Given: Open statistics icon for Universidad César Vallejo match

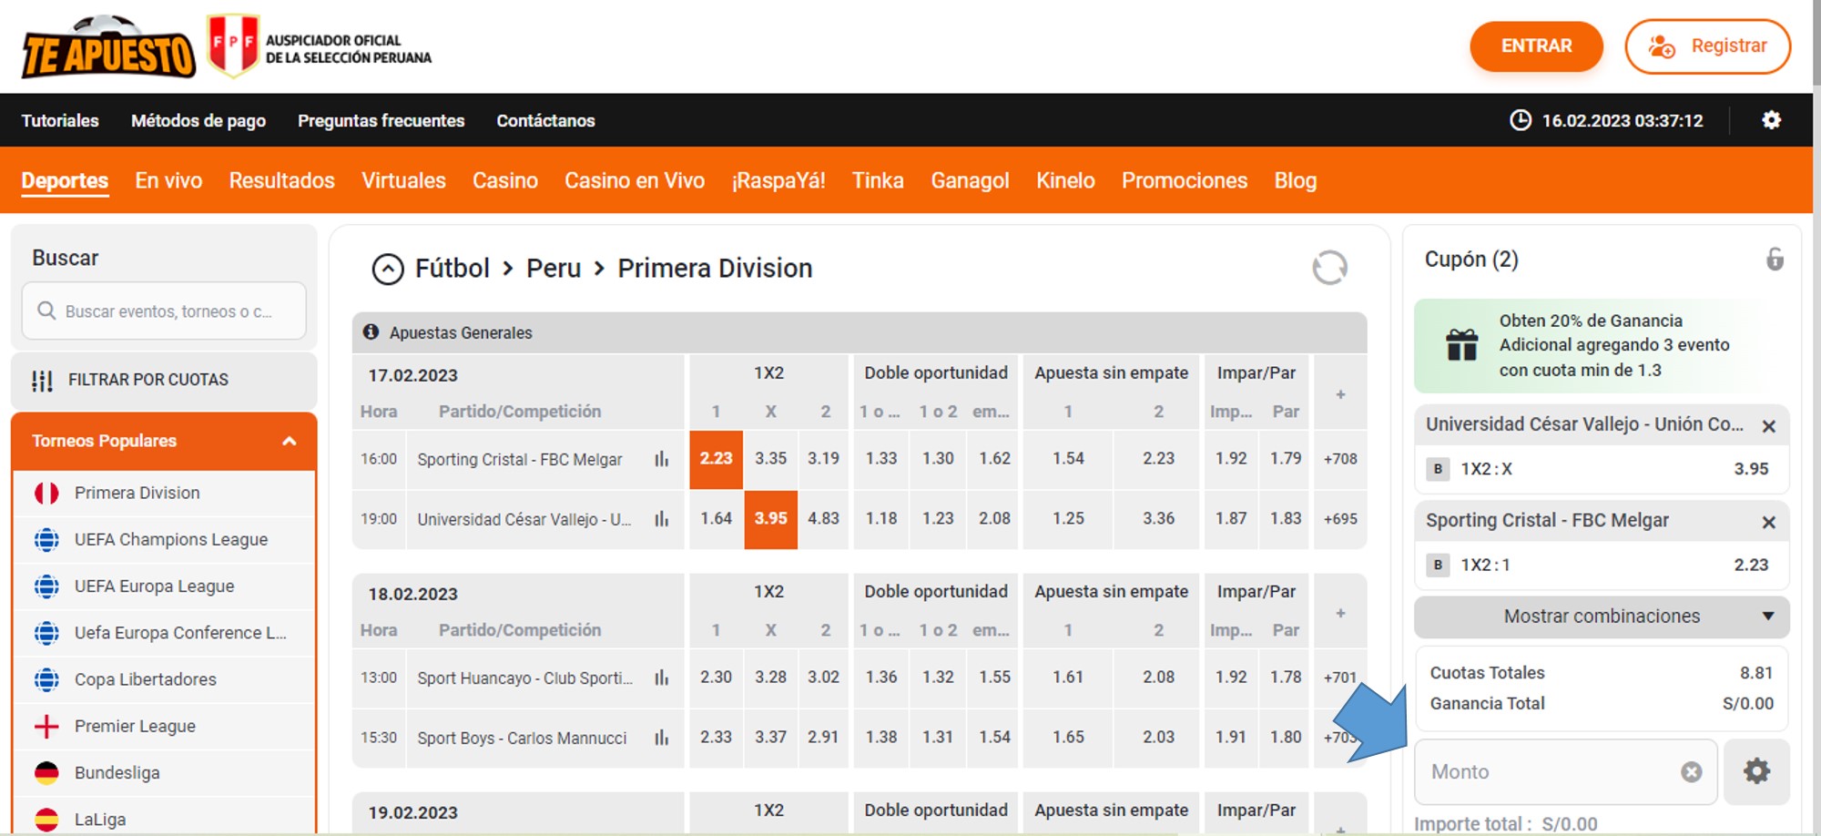Looking at the screenshot, I should (x=661, y=519).
